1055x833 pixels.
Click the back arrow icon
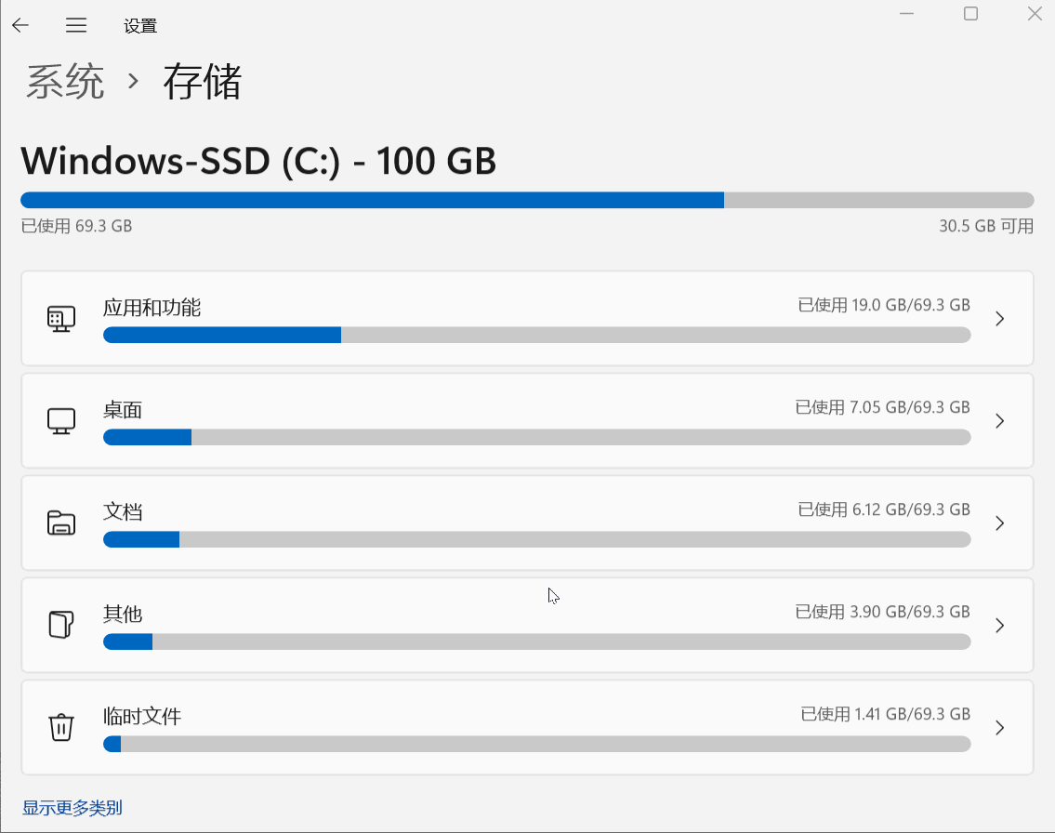coord(20,25)
